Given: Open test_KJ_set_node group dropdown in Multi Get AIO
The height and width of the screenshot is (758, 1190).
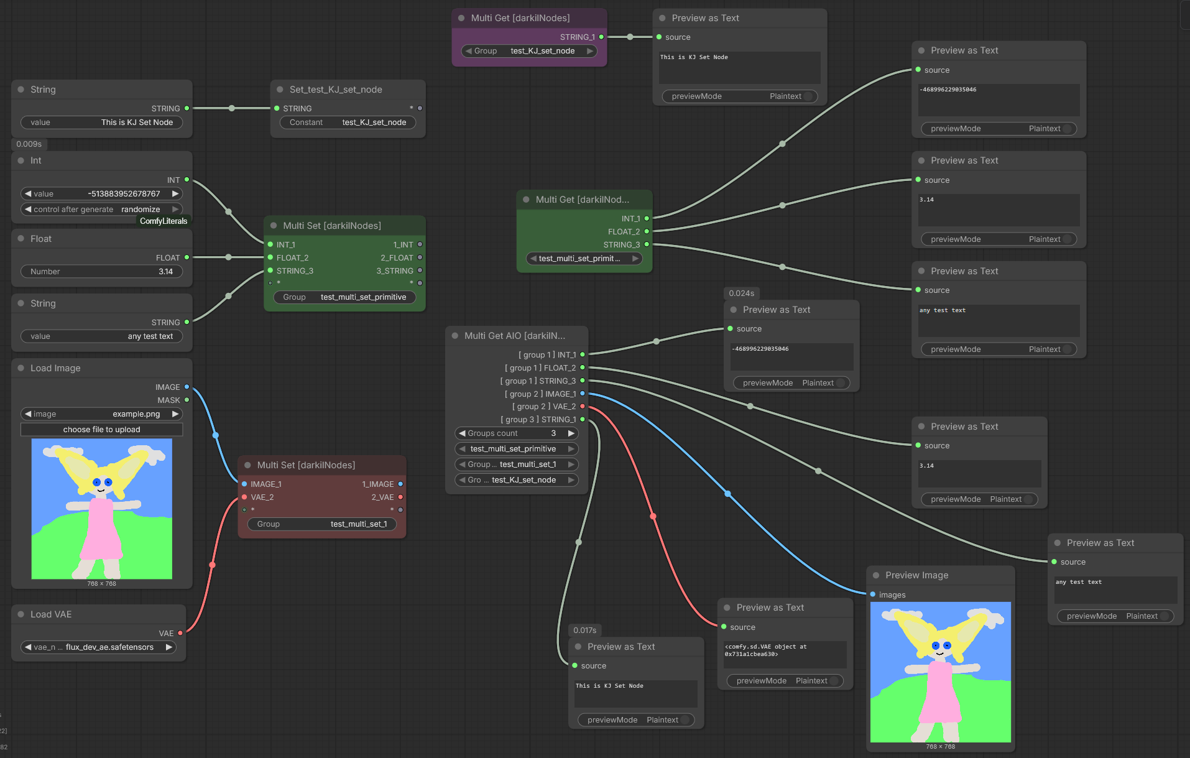Looking at the screenshot, I should click(x=517, y=480).
